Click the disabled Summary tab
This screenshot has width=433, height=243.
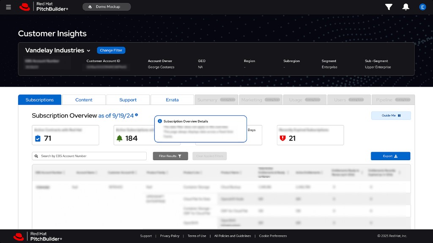pyautogui.click(x=216, y=100)
